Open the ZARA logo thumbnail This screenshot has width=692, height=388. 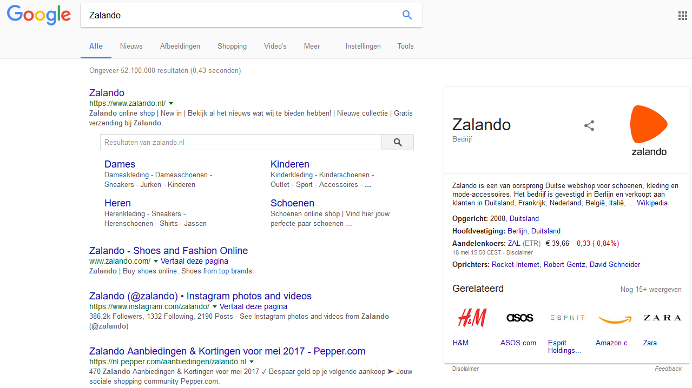(662, 318)
